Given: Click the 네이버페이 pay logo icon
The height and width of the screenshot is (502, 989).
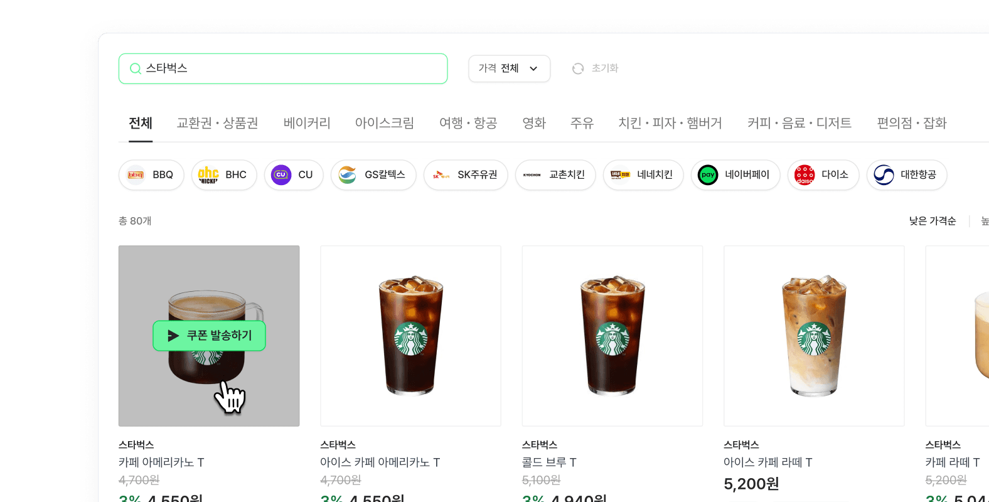Looking at the screenshot, I should click(708, 174).
